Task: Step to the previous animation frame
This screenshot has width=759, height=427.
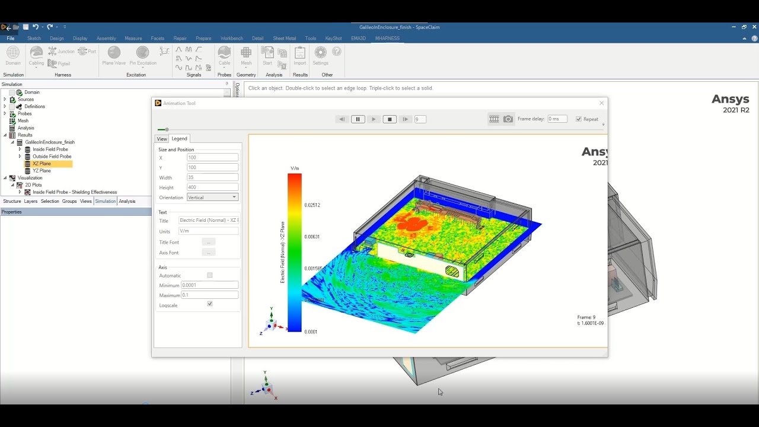Action: [x=342, y=119]
